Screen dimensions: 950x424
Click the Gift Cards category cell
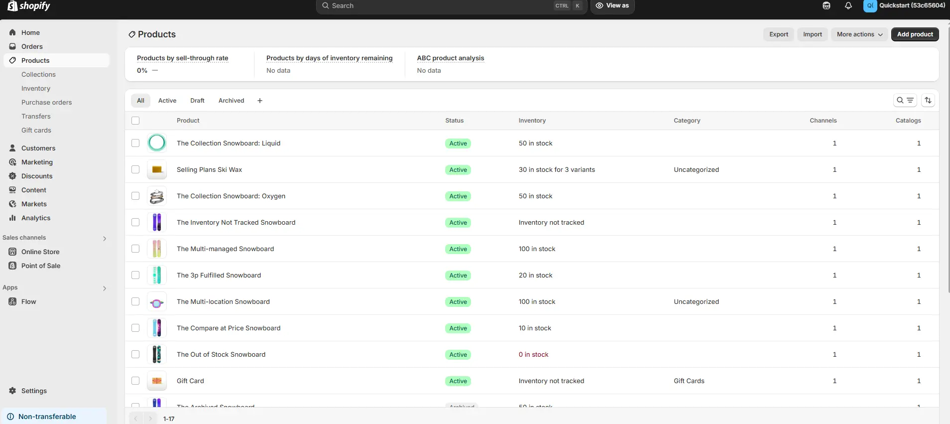689,381
